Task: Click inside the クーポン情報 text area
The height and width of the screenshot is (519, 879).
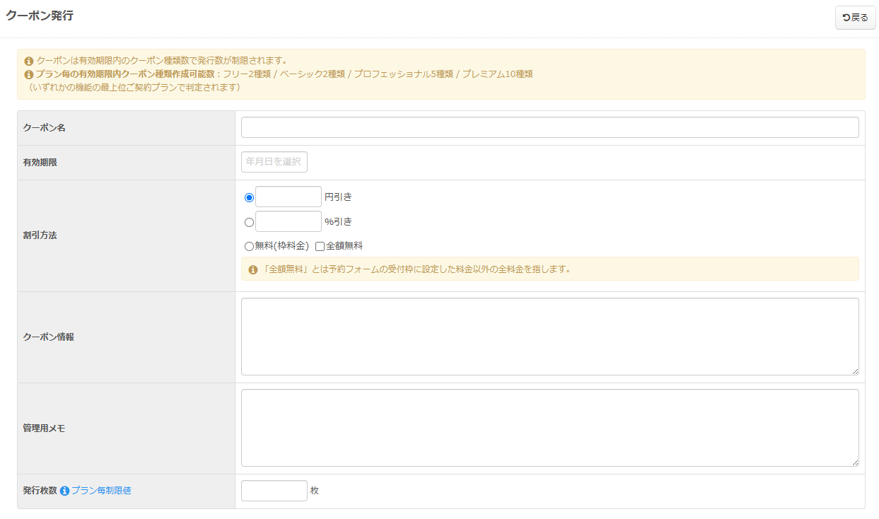Action: [549, 337]
